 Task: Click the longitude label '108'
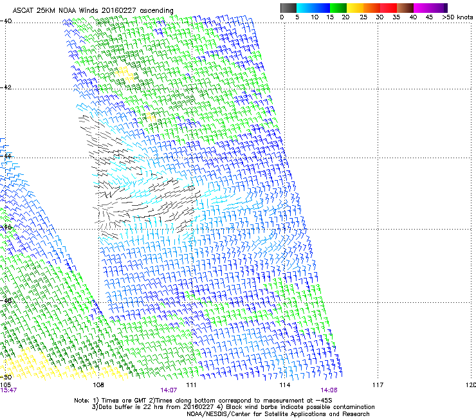tap(98, 385)
